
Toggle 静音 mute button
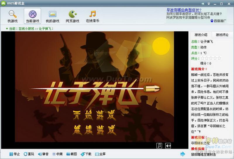(x=43, y=154)
